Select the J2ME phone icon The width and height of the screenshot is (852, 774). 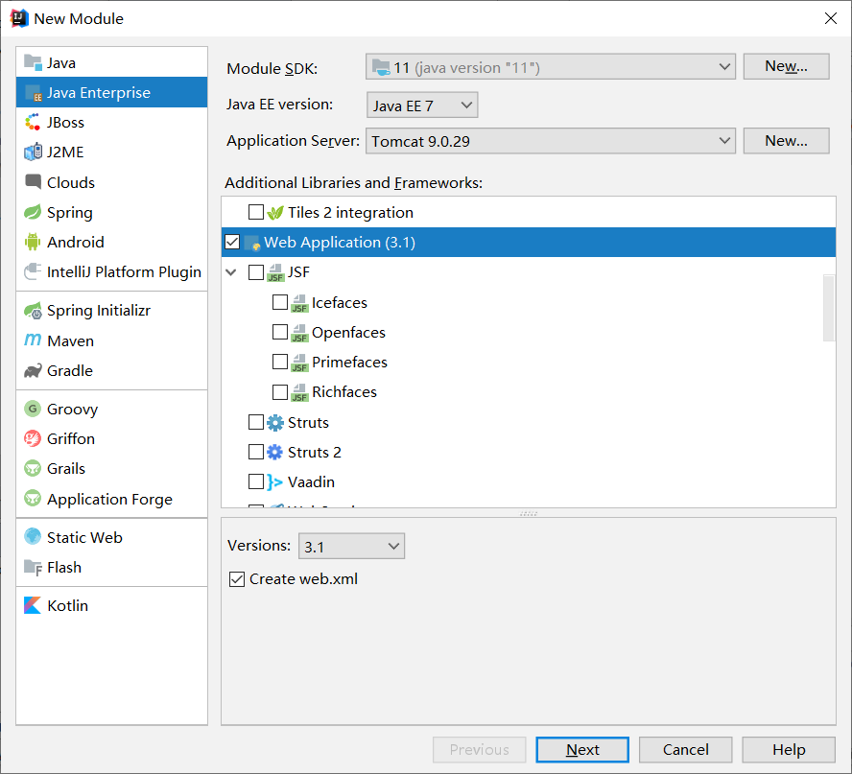click(33, 152)
